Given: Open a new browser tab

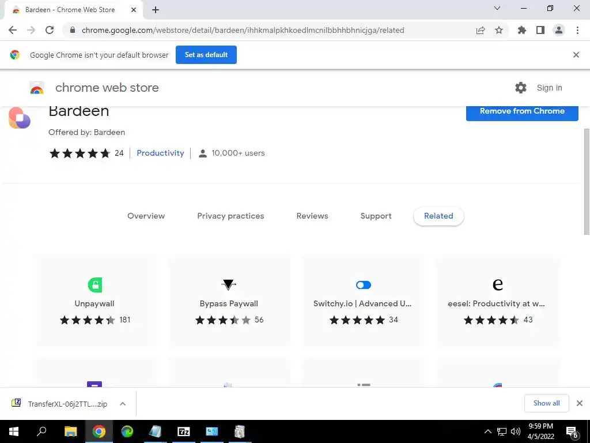Looking at the screenshot, I should 156,10.
